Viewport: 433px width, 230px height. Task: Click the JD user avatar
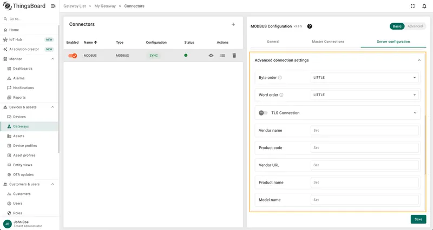click(8, 224)
